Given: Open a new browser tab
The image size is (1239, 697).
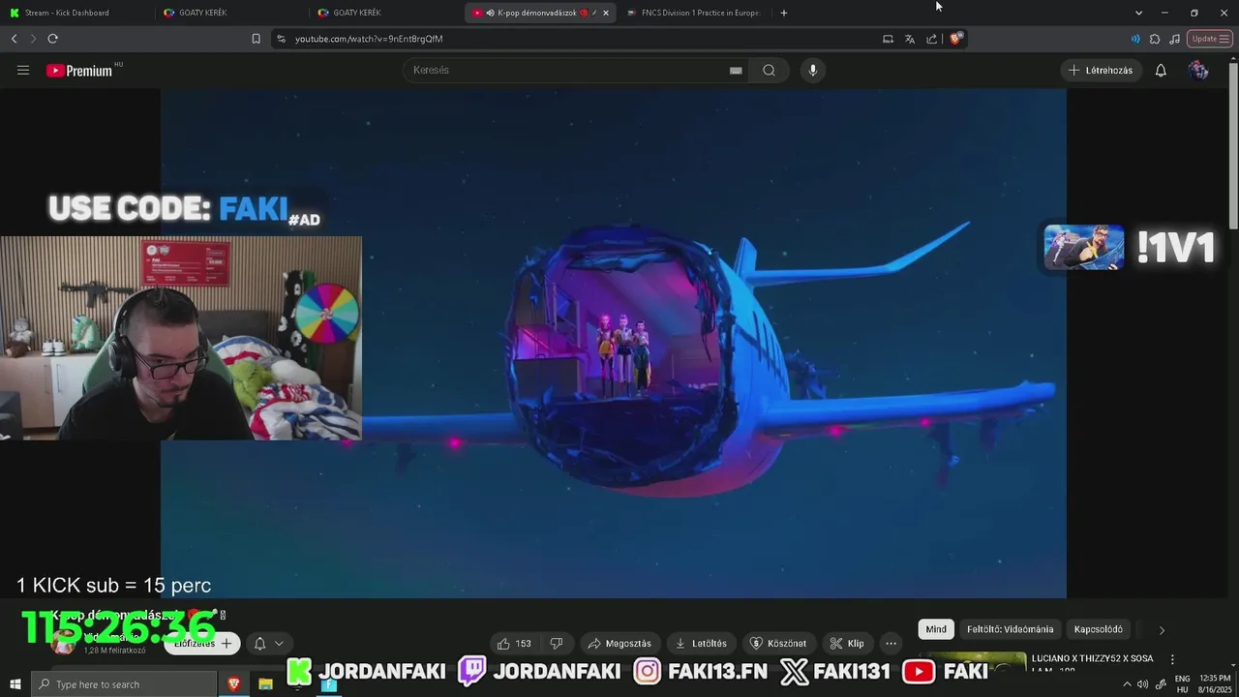Looking at the screenshot, I should pyautogui.click(x=784, y=13).
